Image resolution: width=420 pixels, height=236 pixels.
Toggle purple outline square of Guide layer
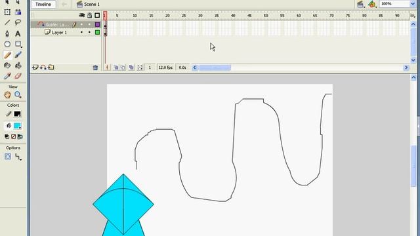point(98,25)
